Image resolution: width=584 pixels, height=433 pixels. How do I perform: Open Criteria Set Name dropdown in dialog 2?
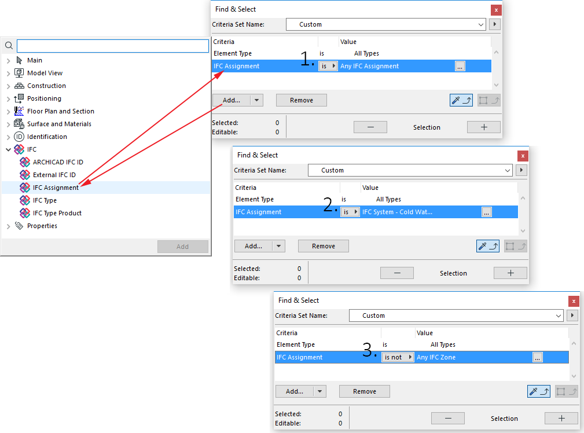click(410, 170)
